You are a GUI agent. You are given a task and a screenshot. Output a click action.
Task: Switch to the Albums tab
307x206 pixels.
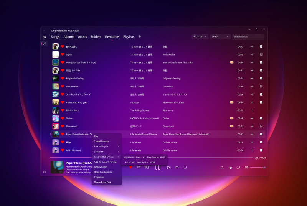69,37
